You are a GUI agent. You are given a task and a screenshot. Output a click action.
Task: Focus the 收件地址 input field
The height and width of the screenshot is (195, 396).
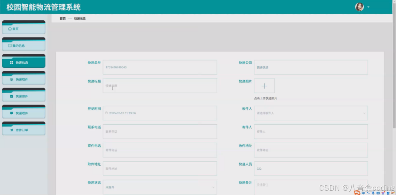point(311,150)
